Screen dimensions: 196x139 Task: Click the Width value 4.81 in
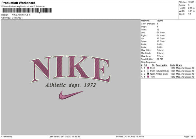click(x=191, y=11)
